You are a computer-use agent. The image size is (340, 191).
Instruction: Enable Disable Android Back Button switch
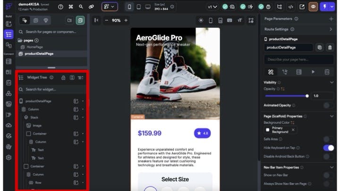[328, 157]
